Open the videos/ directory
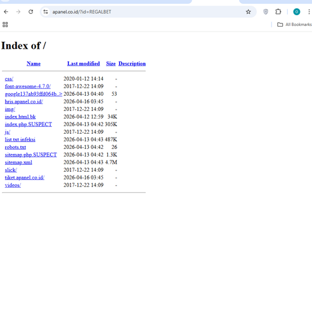This screenshot has width=312, height=317. pyautogui.click(x=13, y=185)
